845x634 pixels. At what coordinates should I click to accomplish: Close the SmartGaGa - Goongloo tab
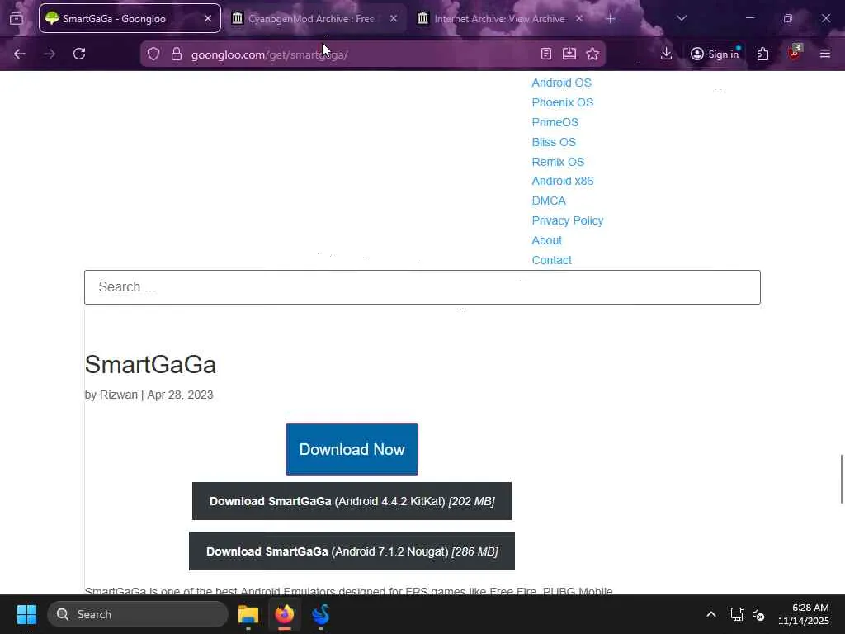[207, 18]
